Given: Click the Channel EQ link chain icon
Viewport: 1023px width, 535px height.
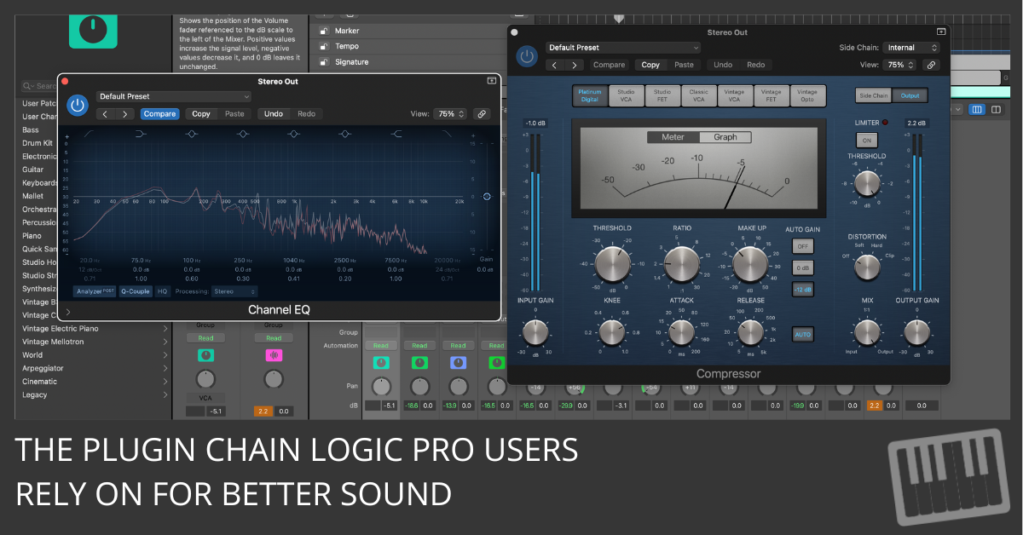Looking at the screenshot, I should click(x=482, y=114).
